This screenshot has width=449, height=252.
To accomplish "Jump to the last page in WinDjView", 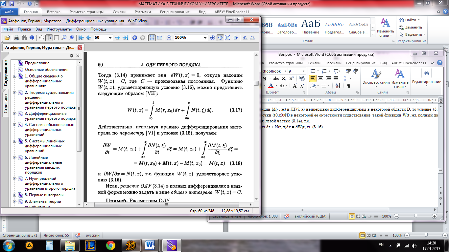I will point(125,38).
